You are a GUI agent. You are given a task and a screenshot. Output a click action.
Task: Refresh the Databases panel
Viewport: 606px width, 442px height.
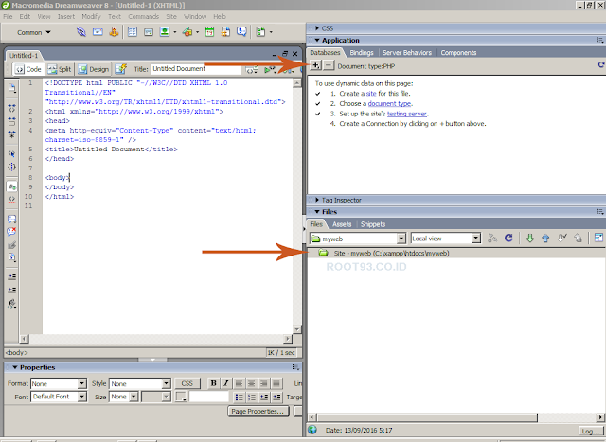click(x=601, y=65)
